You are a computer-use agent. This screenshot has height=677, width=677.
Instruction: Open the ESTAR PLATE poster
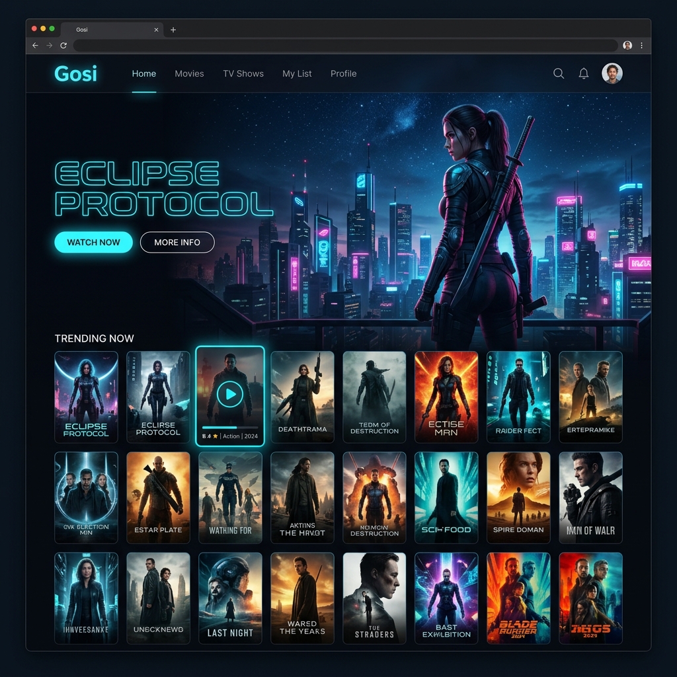pyautogui.click(x=158, y=498)
